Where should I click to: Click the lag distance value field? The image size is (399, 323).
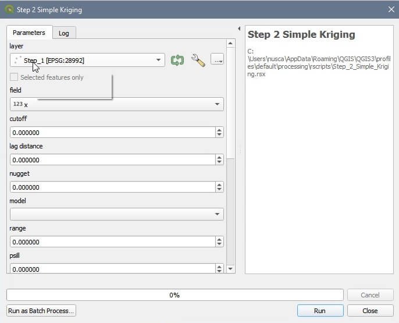coord(113,160)
